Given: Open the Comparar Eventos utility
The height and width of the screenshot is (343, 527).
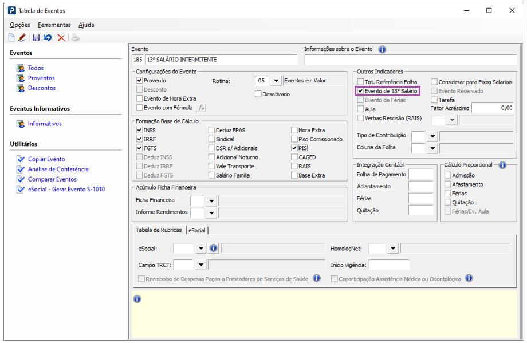Looking at the screenshot, I should point(52,179).
